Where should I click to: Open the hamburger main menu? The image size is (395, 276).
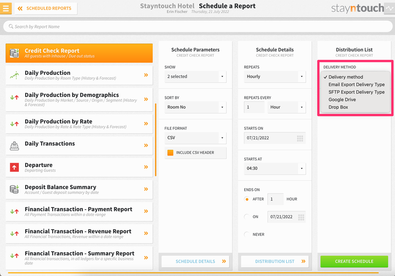coord(6,8)
